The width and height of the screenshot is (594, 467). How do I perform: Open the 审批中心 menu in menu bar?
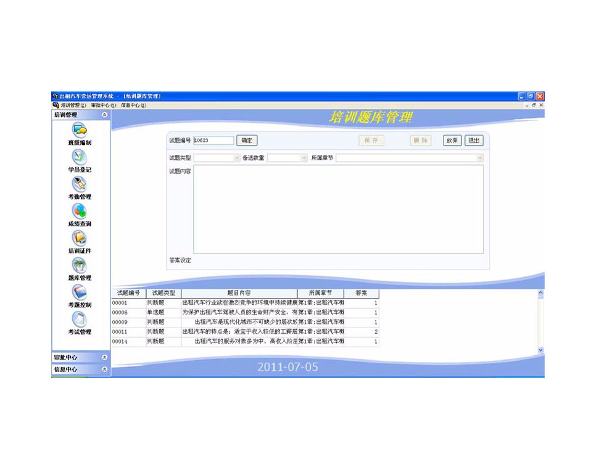(x=103, y=105)
